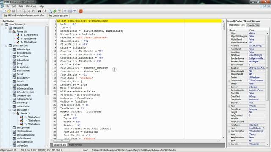Click the Tile horizontally toolbar icon

coord(70,11)
